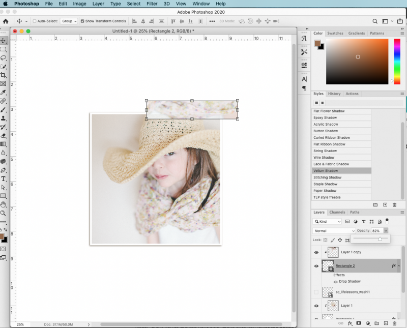
Task: Select the Path Selection tool
Action: click(x=4, y=187)
